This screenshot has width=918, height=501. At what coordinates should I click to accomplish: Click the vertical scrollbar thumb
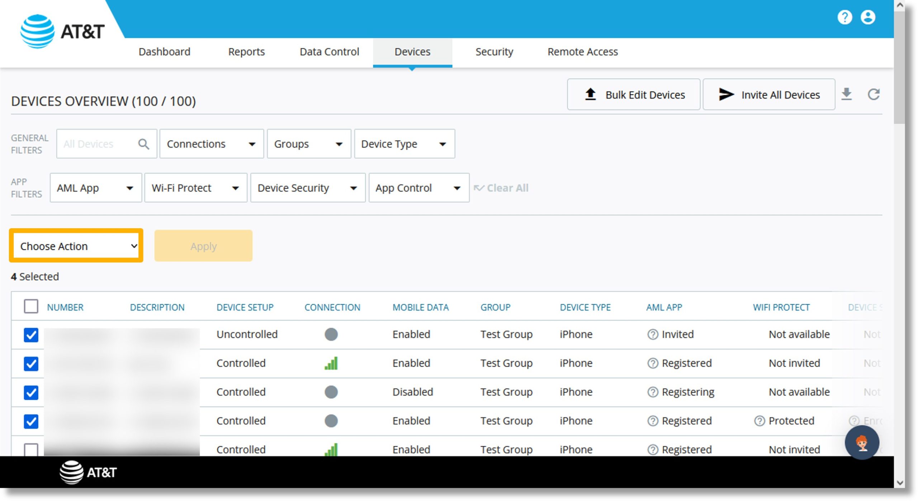click(x=899, y=67)
